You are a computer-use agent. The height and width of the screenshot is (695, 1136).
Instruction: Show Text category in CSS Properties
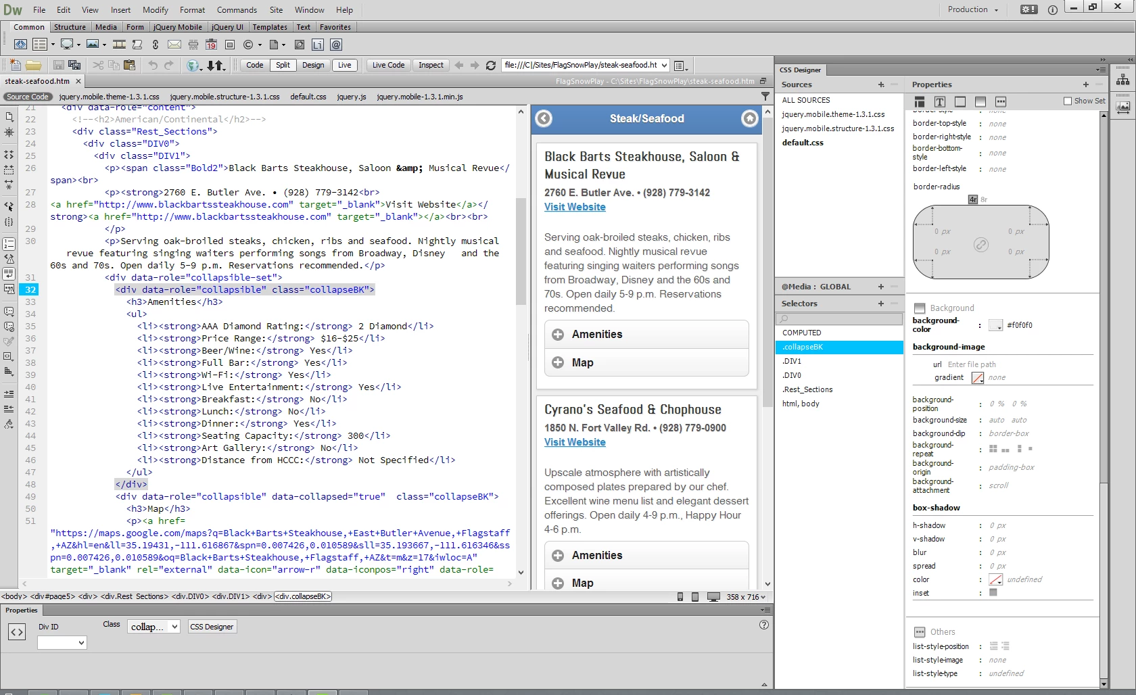click(940, 101)
